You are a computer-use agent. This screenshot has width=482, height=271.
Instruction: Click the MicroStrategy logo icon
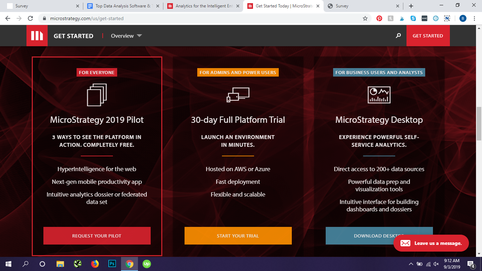coord(37,36)
